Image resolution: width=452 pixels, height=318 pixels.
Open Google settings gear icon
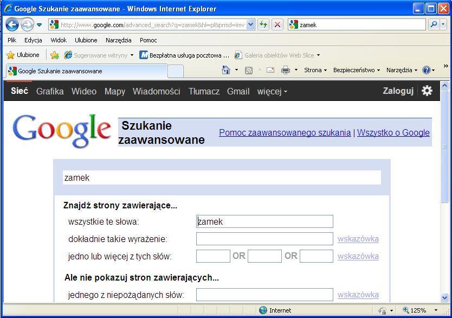[427, 91]
